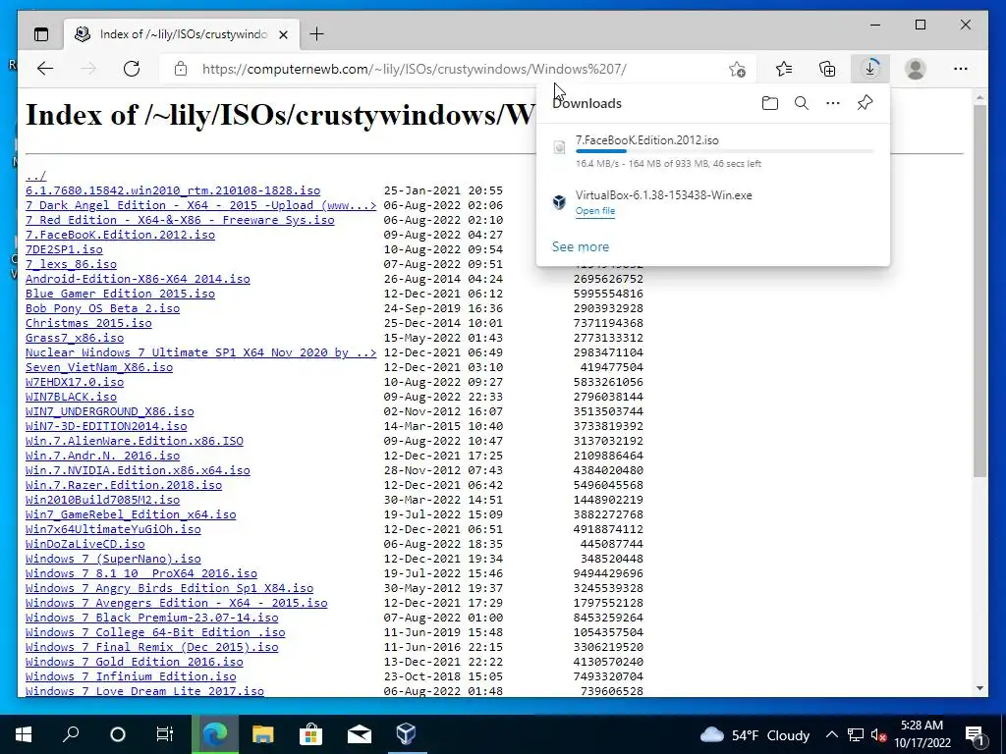Open Mail app from taskbar
Screen dimensions: 1006x754
point(359,734)
